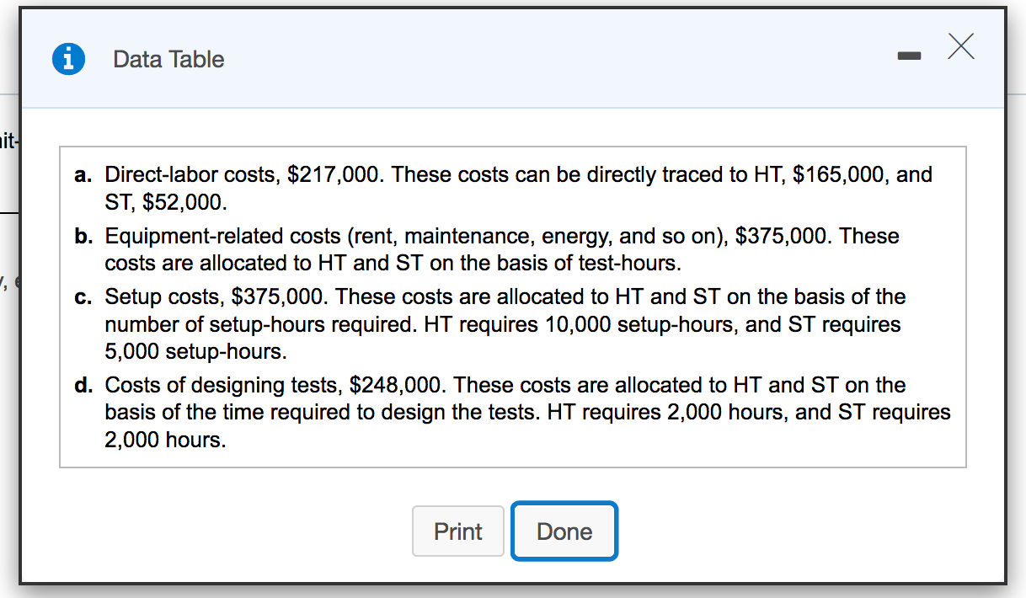1026x598 pixels.
Task: Click the Done button
Action: (564, 531)
